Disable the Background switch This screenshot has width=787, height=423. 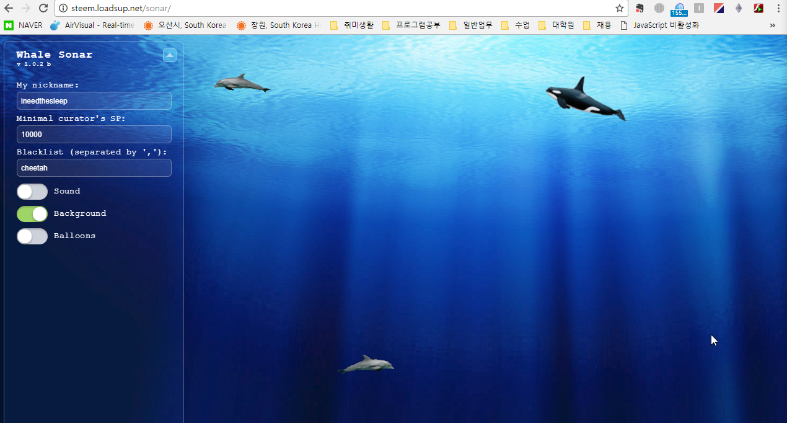pyautogui.click(x=32, y=214)
